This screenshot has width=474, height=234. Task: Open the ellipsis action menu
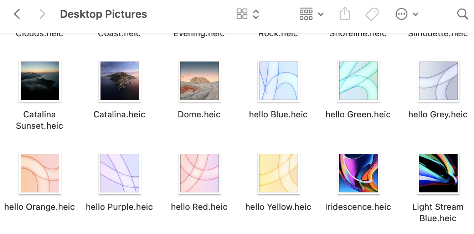coord(402,14)
